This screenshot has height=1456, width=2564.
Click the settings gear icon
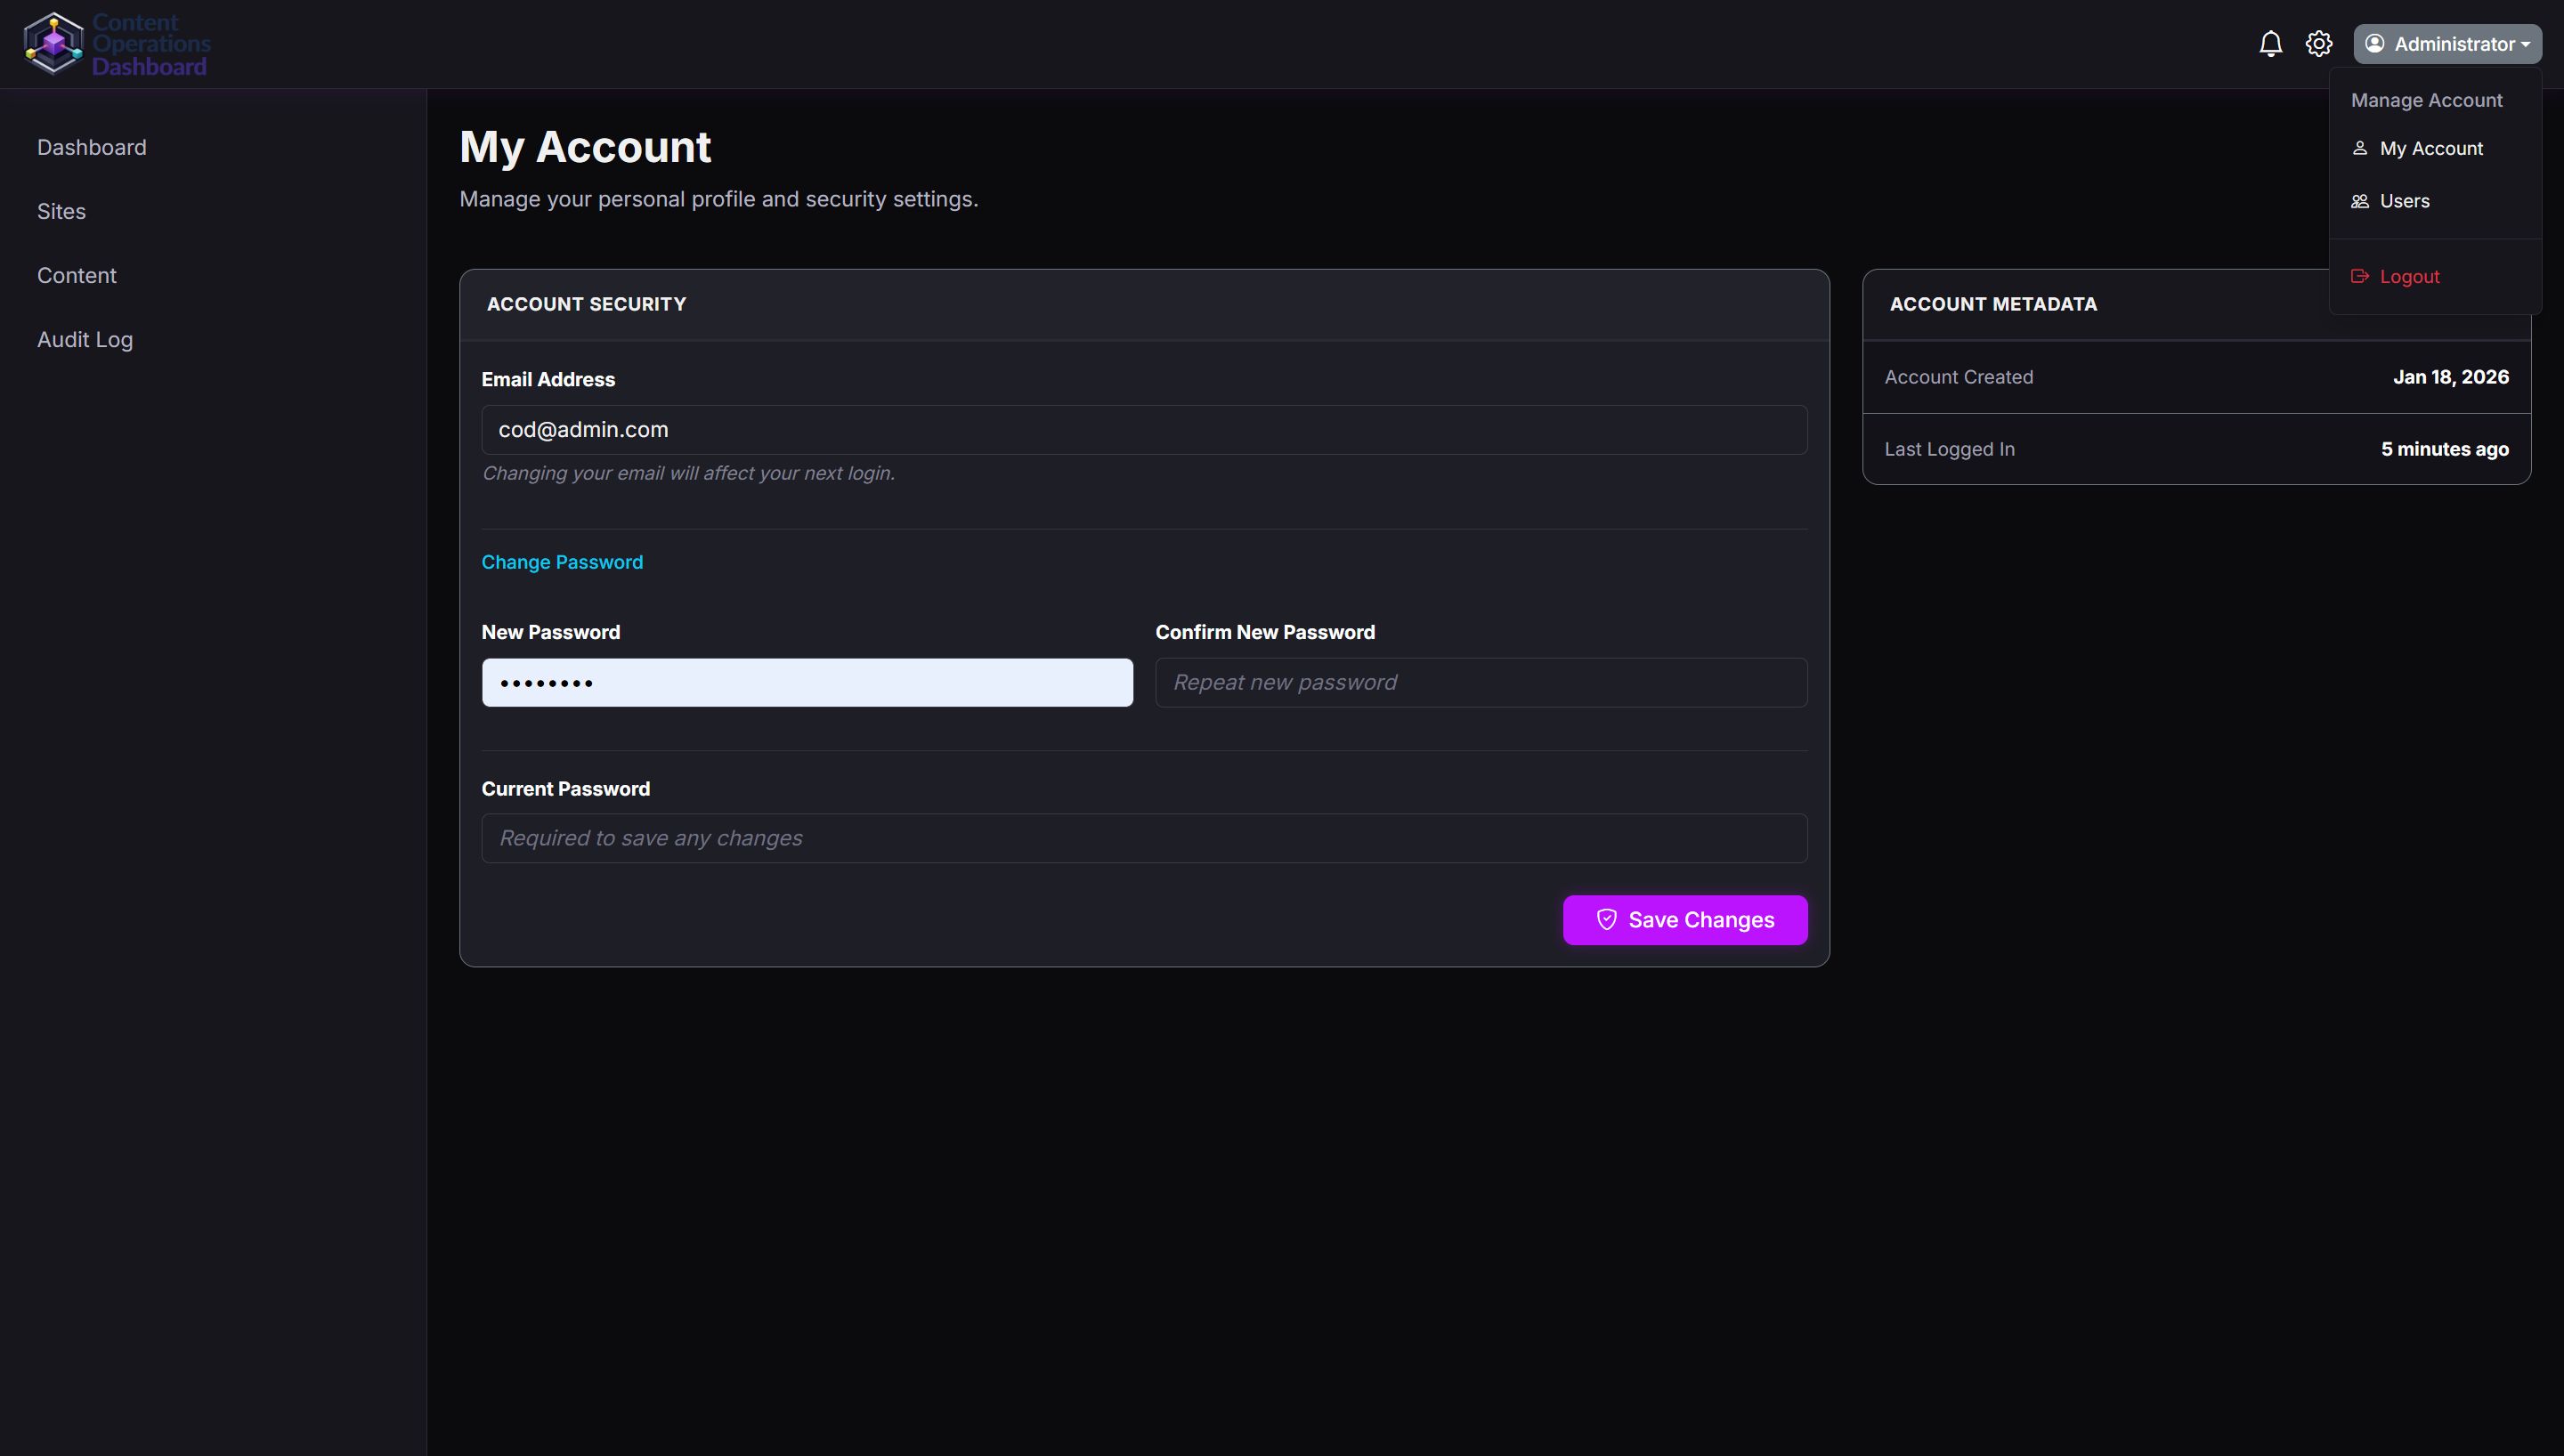(x=2318, y=44)
